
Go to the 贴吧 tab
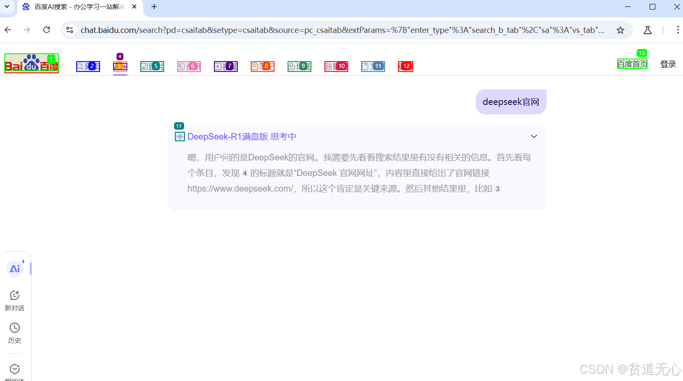336,66
